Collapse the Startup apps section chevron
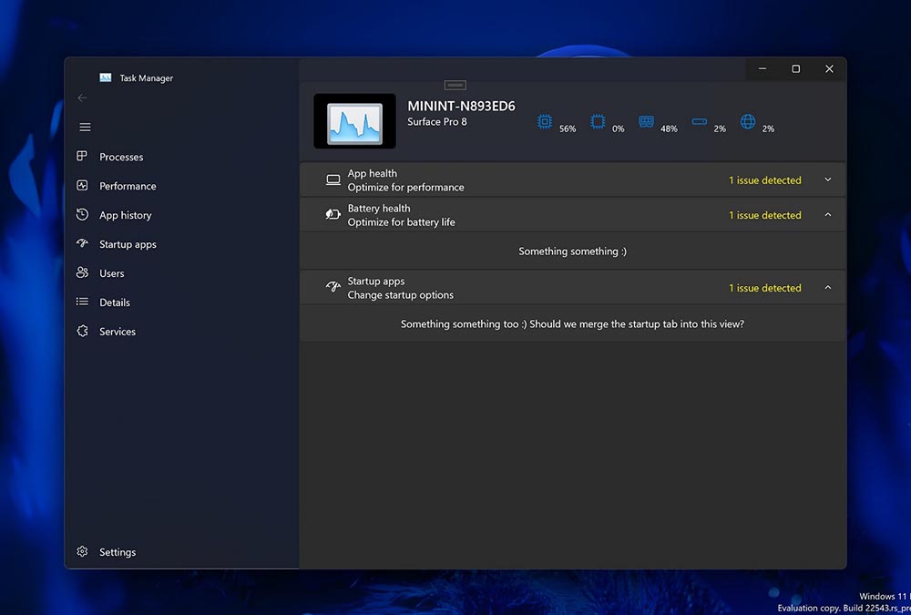This screenshot has width=911, height=615. (827, 288)
